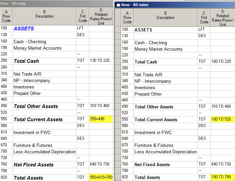
Task: Activate the Row - BS mine title bar
Action: [175, 5]
